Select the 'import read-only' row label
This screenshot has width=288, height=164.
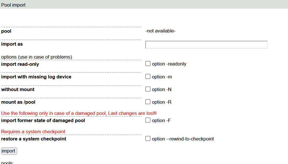[x=20, y=64]
